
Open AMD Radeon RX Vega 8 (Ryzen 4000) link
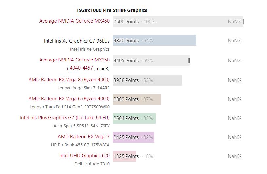coord(69,80)
